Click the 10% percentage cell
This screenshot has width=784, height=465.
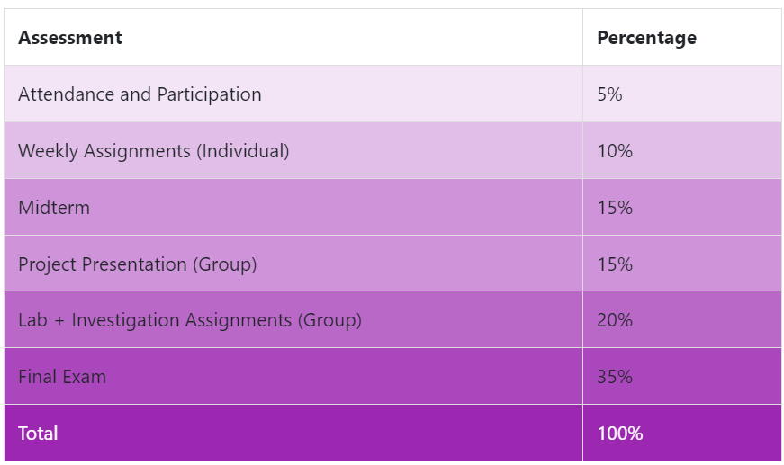tap(615, 151)
